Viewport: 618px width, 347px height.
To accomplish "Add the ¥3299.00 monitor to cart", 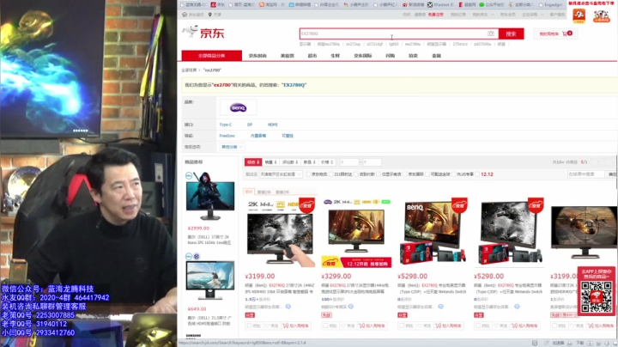I will click(372, 326).
